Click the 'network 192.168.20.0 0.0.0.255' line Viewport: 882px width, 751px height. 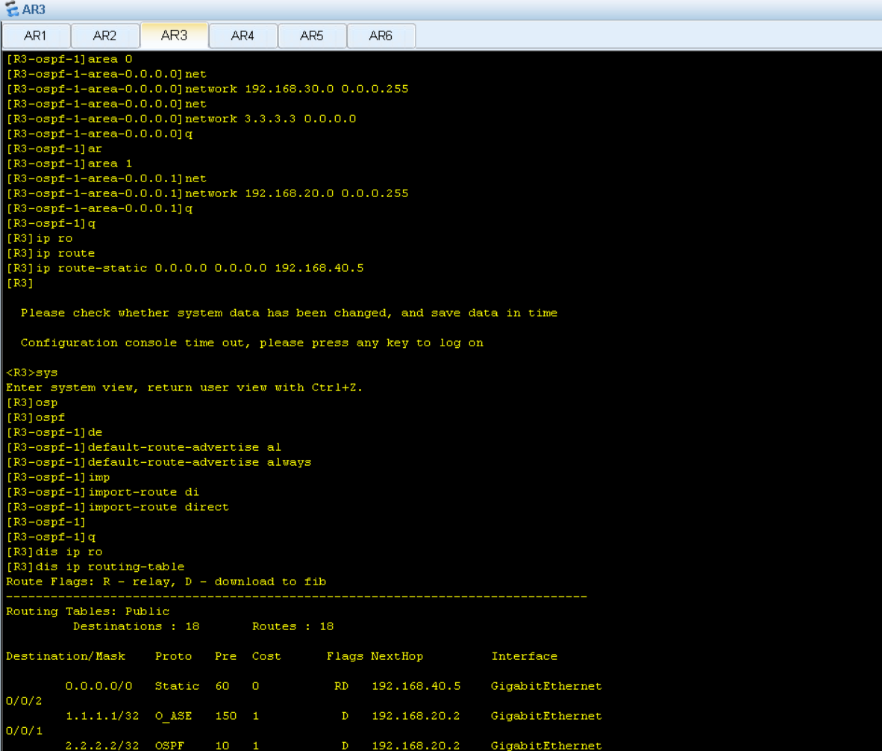click(207, 193)
